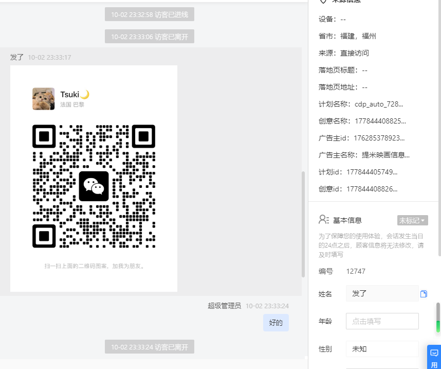Image resolution: width=441 pixels, height=369 pixels.
Task: Click the 超级管理员 sender label
Action: point(225,306)
